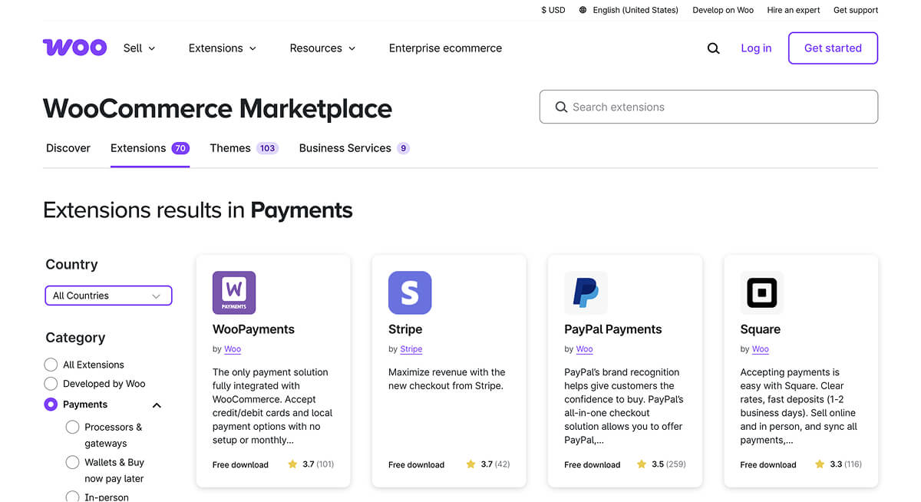Focus the Search extensions field
The height and width of the screenshot is (502, 921).
point(708,107)
